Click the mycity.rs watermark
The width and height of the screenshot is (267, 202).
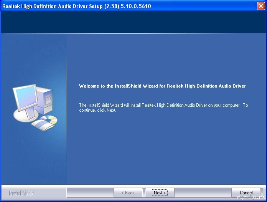[251, 197]
